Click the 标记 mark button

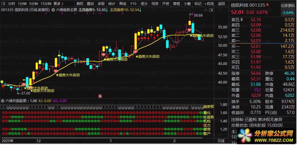pos(198,3)
